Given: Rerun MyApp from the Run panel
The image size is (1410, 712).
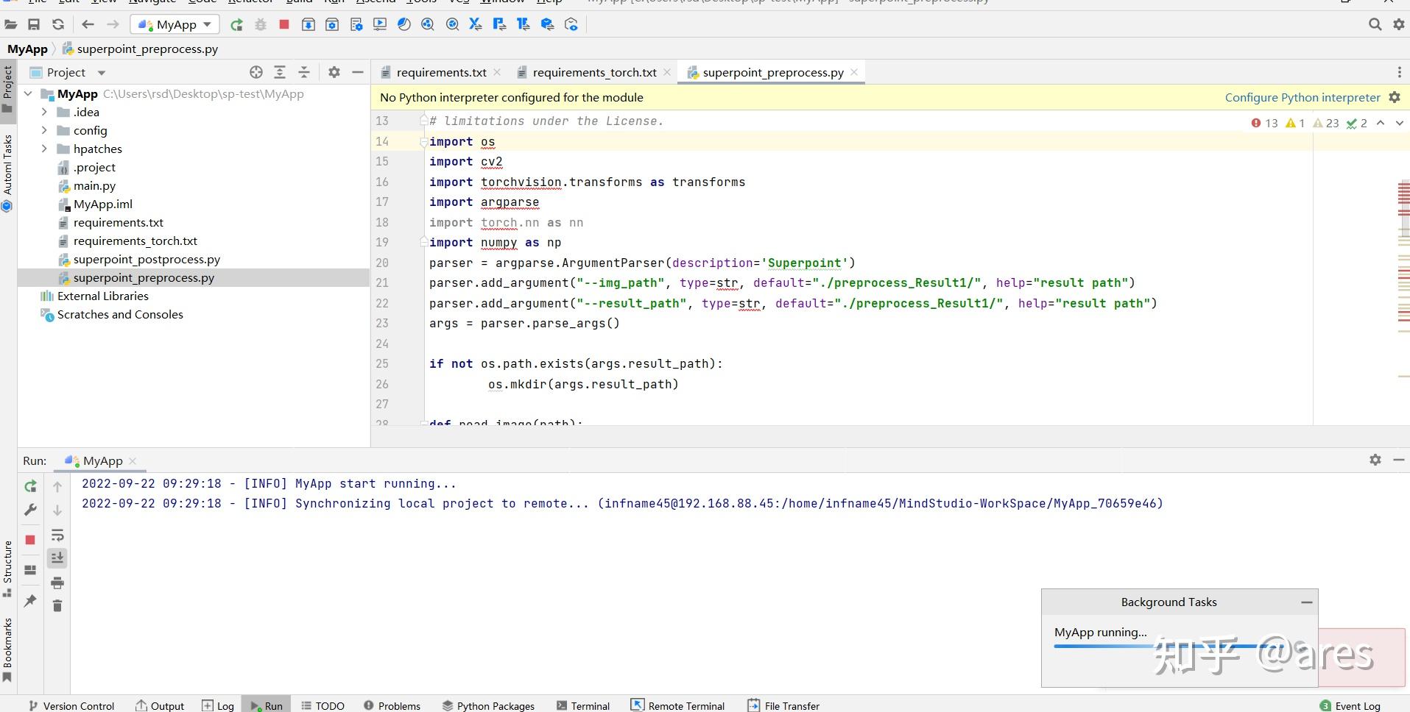Looking at the screenshot, I should click(30, 486).
